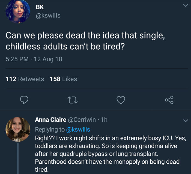View the 112 Retweets list
Image resolution: width=191 pixels, height=174 pixels.
coord(25,79)
